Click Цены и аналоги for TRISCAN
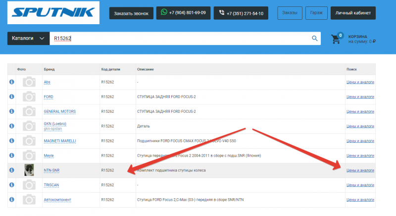Screen dimensions: 396x216 point(360,185)
